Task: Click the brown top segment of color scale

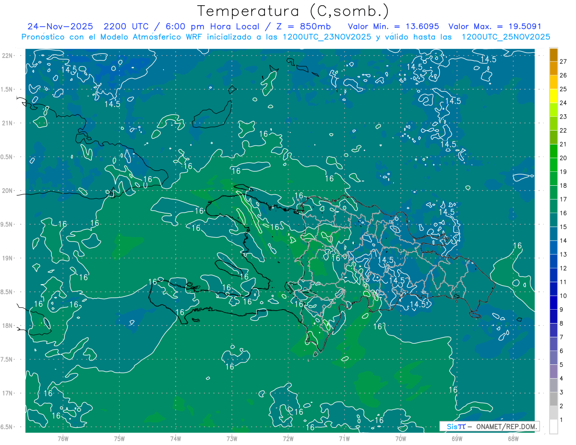Action: (553, 55)
